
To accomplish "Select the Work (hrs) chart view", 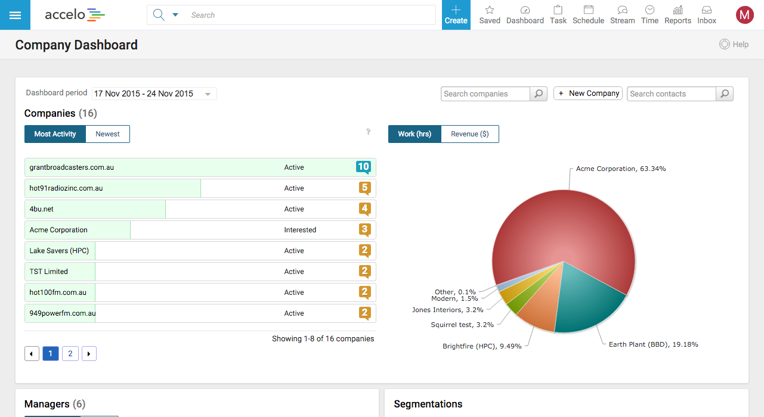I will point(415,134).
